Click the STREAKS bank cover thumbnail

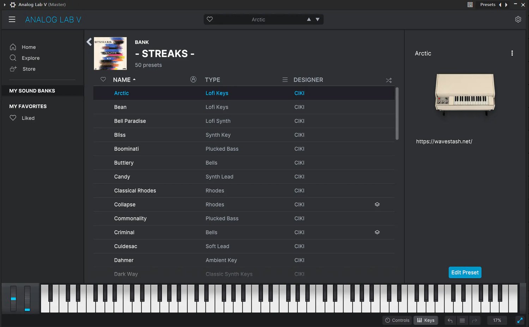(110, 54)
